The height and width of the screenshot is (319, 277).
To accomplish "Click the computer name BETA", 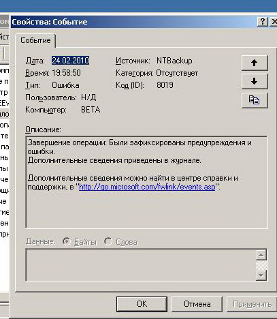I will point(91,110).
